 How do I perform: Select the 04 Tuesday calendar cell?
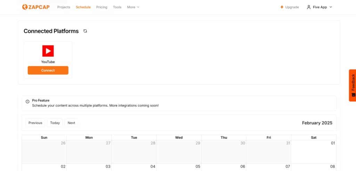[134, 168]
